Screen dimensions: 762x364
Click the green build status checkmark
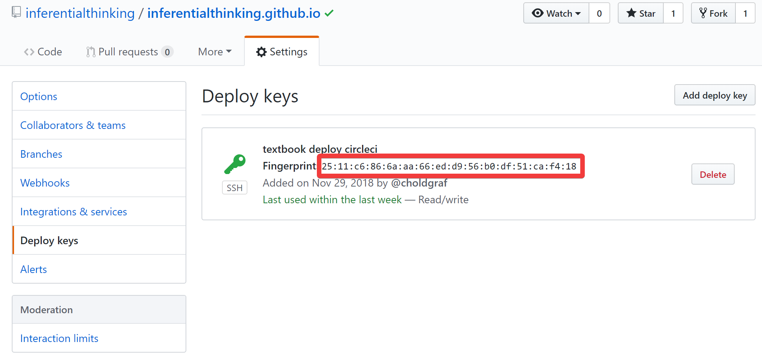[329, 13]
